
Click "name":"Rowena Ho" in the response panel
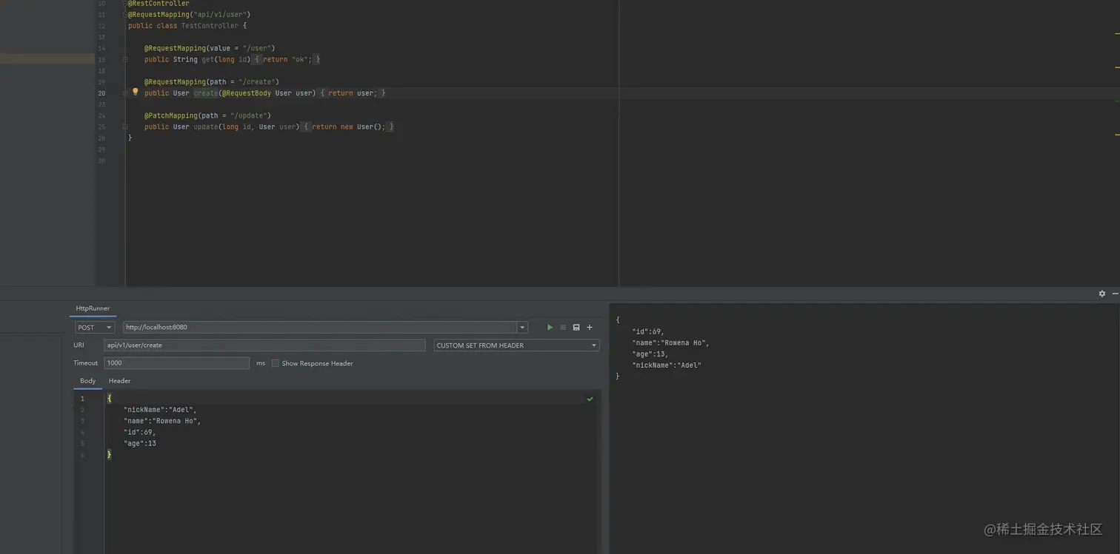click(670, 343)
